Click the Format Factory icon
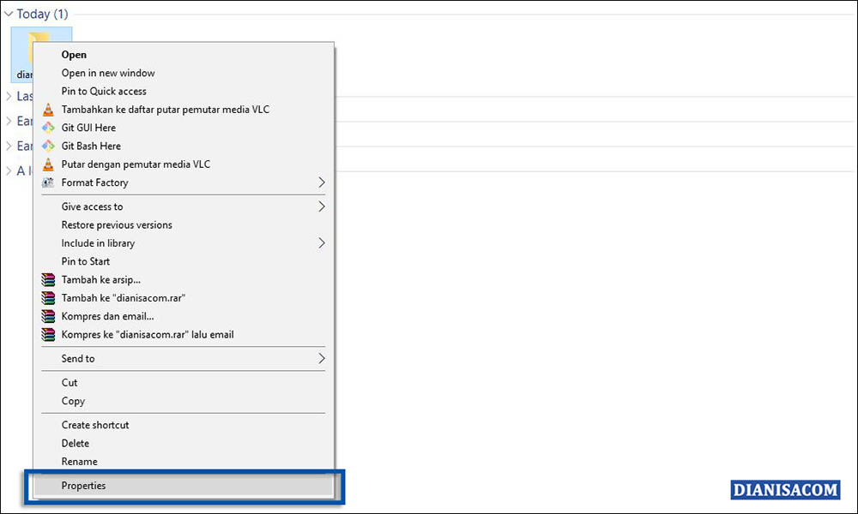The width and height of the screenshot is (858, 514). click(x=47, y=182)
